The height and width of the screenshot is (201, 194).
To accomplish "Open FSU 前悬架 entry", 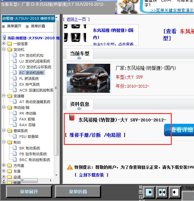I will (29, 137).
